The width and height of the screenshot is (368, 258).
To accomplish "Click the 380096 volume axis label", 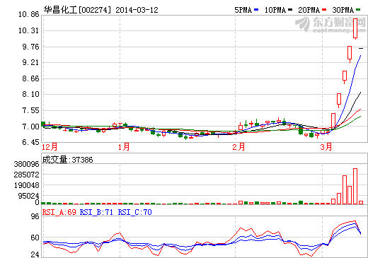I will point(26,164).
